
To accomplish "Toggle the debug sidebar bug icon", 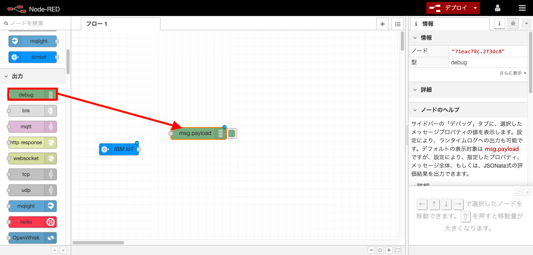I will [513, 23].
